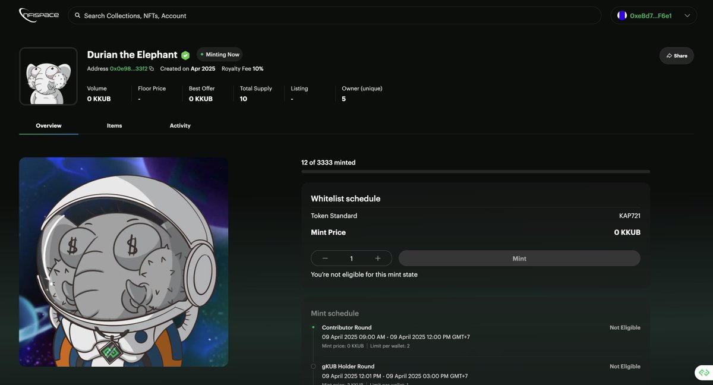Switch to the Activity tab
The height and width of the screenshot is (385, 713).
180,125
